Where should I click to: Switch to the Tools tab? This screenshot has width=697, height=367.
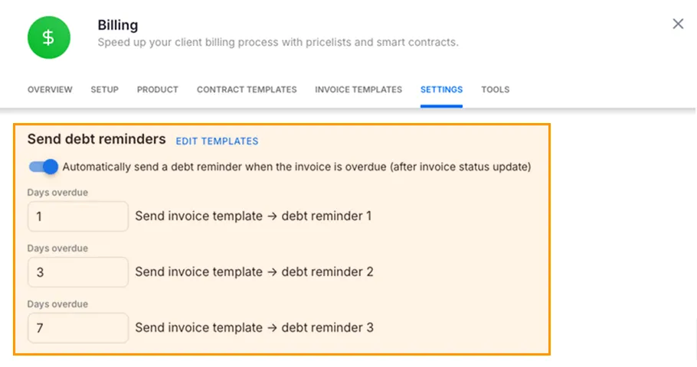tap(495, 89)
